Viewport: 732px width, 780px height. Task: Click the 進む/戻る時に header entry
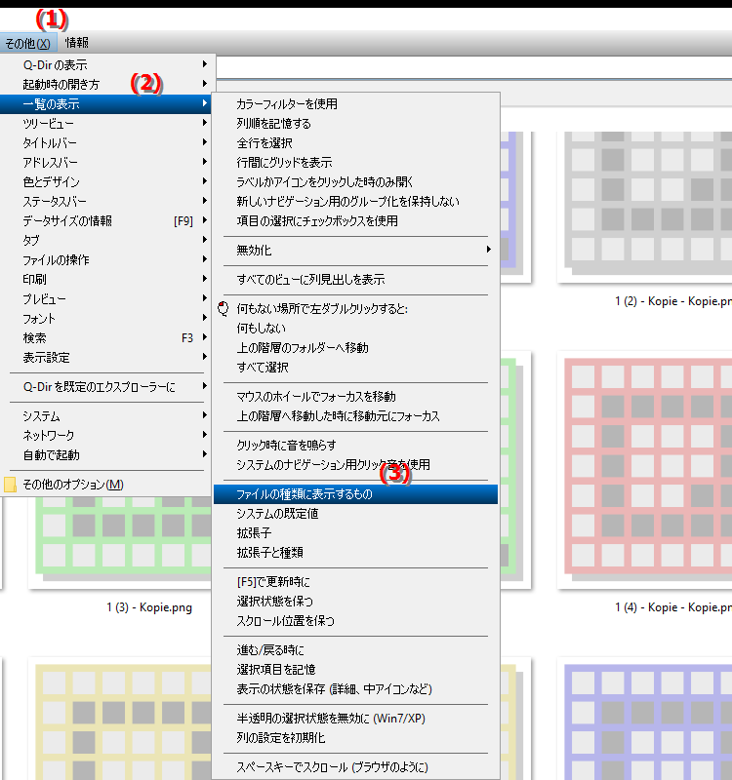tap(355, 650)
